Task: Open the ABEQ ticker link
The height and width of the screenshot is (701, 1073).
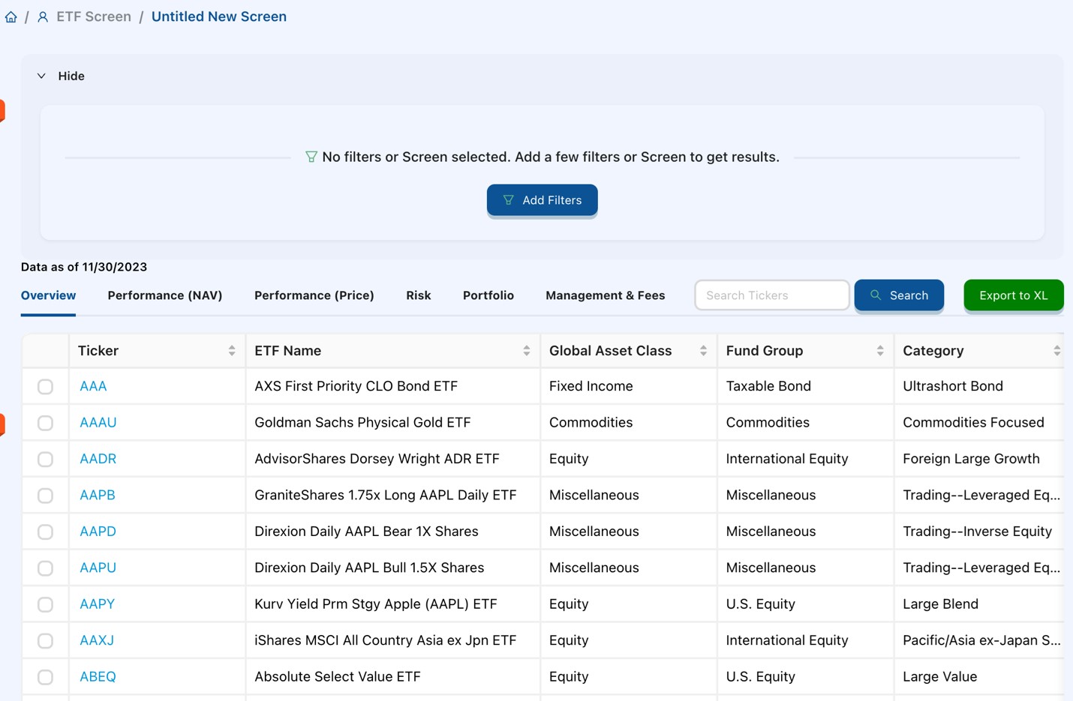Action: (x=98, y=676)
